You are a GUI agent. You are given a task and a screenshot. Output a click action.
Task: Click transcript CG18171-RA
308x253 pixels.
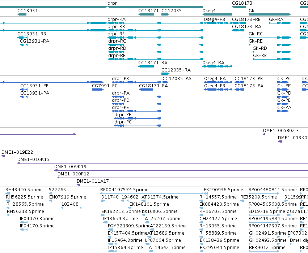153,63
